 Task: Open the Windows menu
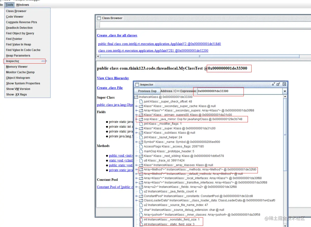coord(22,5)
